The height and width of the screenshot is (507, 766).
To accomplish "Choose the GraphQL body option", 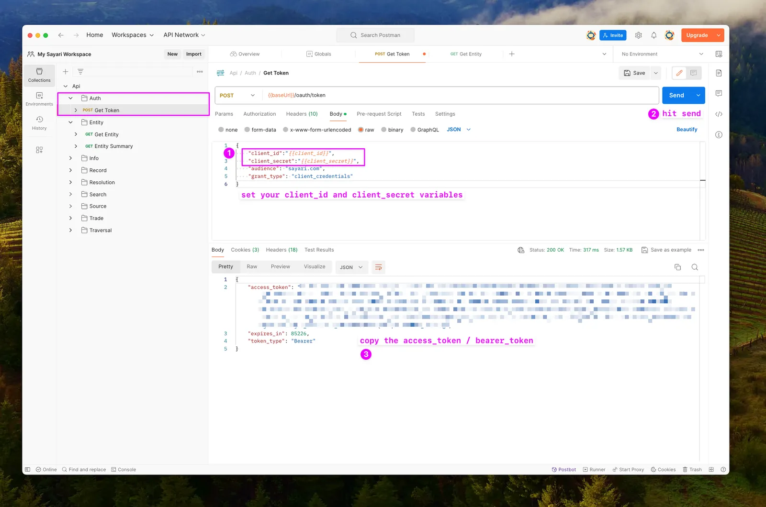I will click(425, 130).
